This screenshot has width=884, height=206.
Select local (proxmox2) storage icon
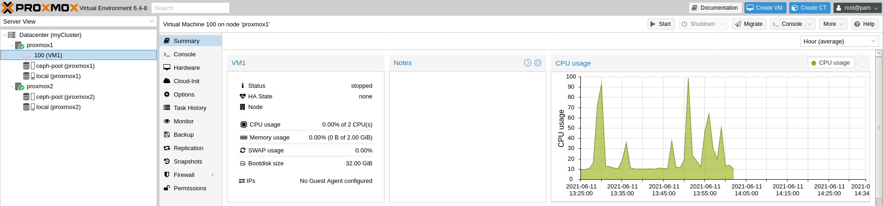(26, 107)
